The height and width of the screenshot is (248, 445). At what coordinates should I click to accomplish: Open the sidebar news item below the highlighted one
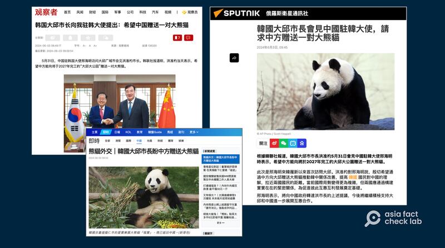click(220, 169)
